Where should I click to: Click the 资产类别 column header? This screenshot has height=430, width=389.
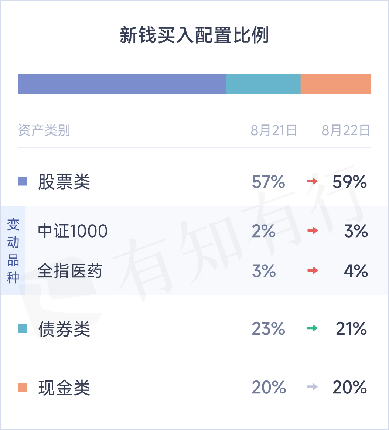[x=44, y=130]
